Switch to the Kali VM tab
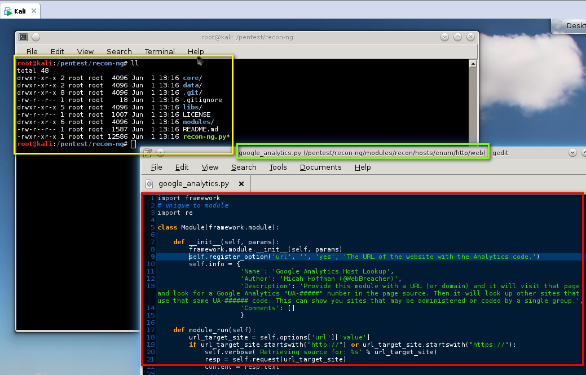The image size is (586, 375). pyautogui.click(x=20, y=11)
